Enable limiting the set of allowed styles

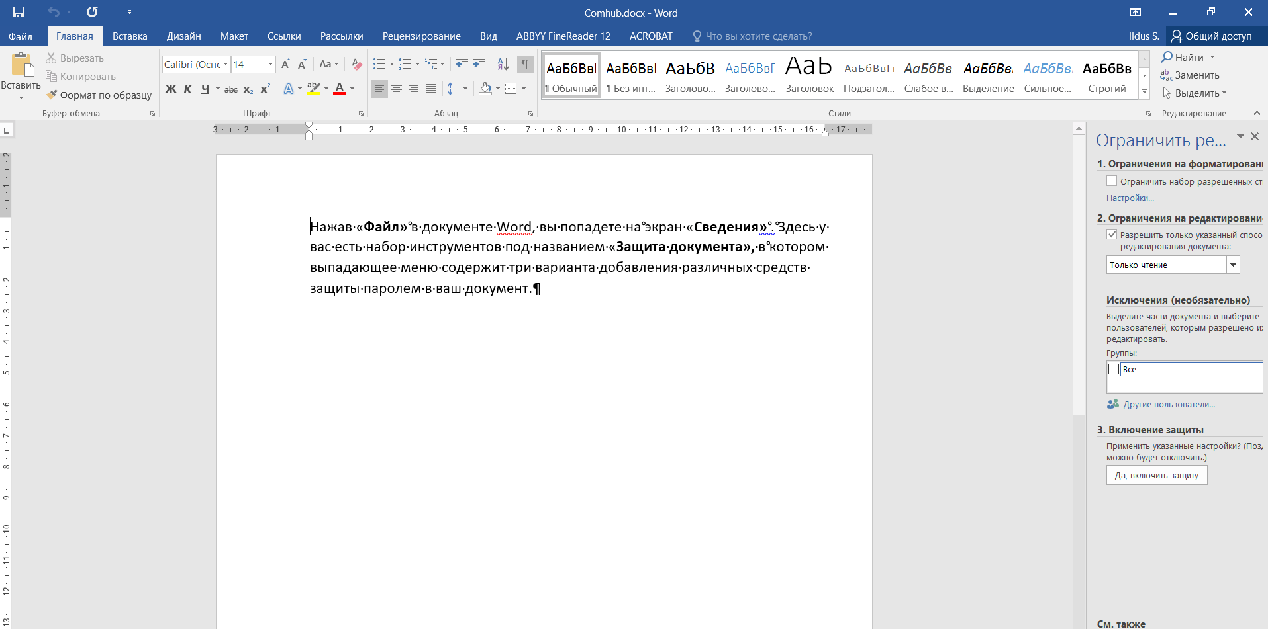pyautogui.click(x=1112, y=181)
